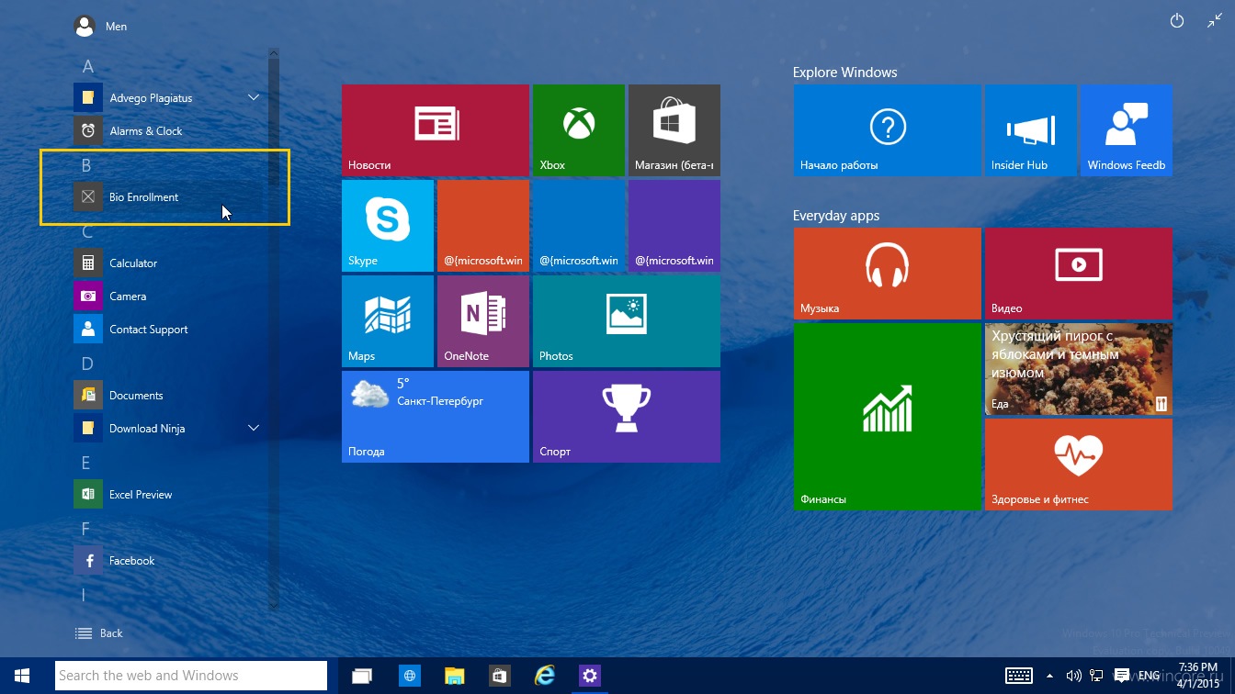Open the Еда recipe tile
Viewport: 1235px width, 694px height.
coord(1079,369)
